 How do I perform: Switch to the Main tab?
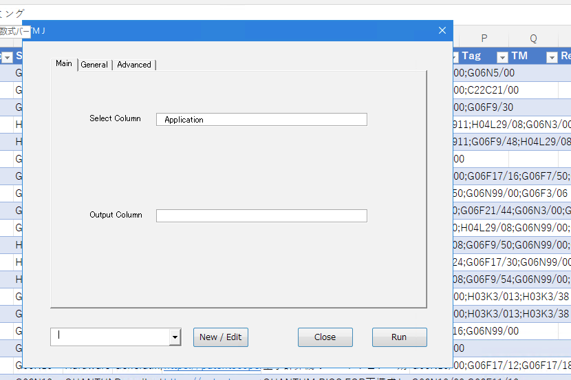(64, 64)
